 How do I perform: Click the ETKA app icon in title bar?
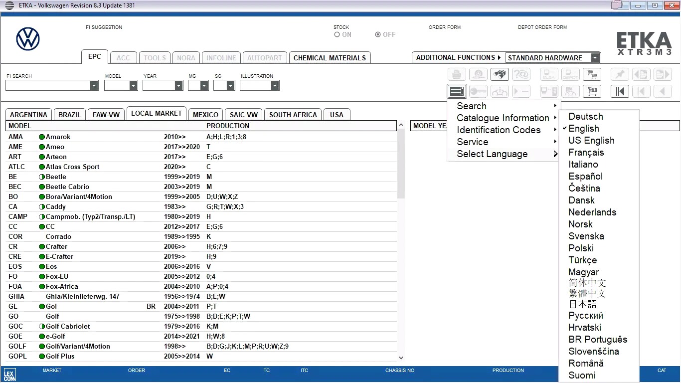9,5
